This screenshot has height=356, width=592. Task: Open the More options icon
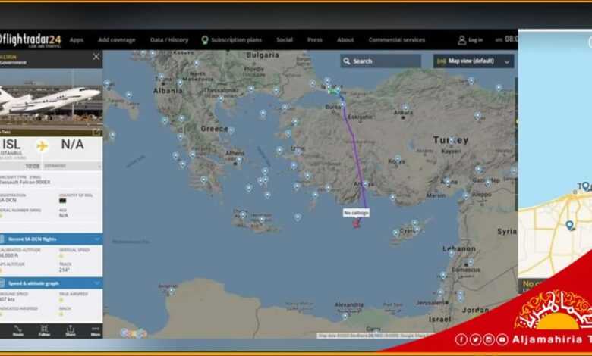coord(96,330)
